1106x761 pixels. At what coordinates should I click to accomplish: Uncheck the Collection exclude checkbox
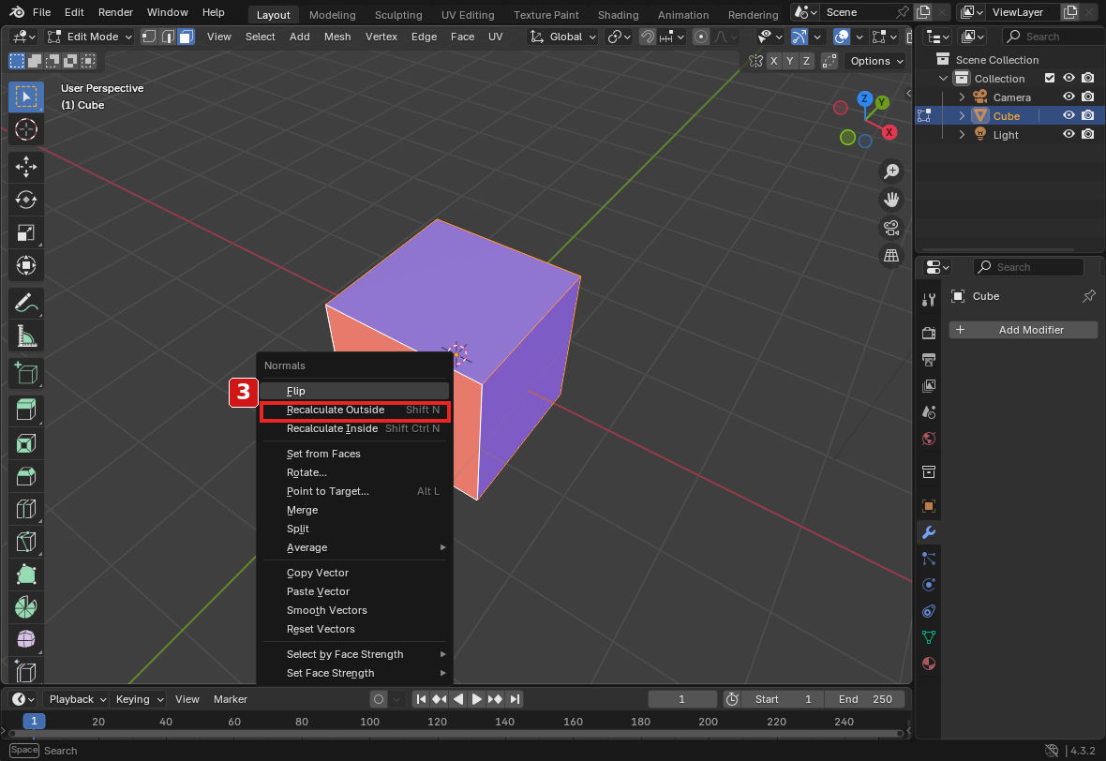coord(1050,79)
